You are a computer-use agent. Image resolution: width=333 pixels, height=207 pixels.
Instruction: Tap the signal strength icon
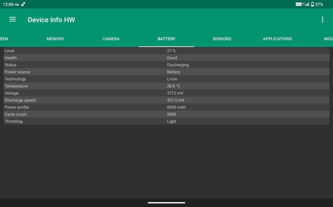[307, 4]
